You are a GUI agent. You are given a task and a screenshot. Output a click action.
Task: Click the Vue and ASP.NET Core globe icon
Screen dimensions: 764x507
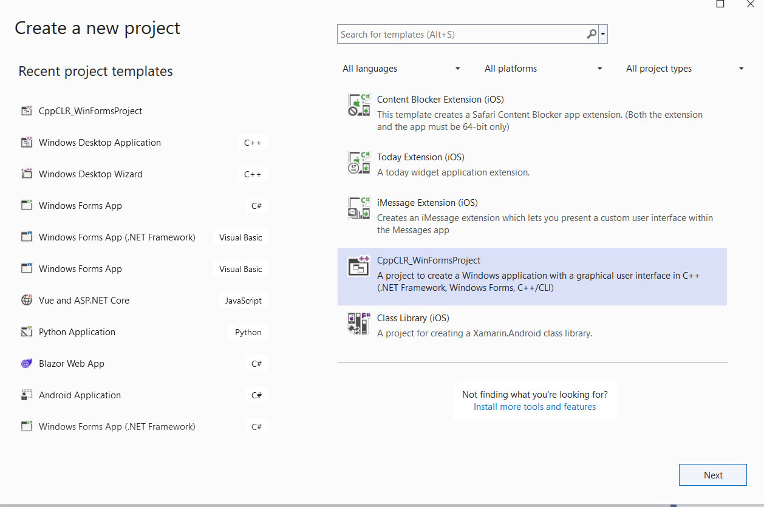click(x=27, y=301)
